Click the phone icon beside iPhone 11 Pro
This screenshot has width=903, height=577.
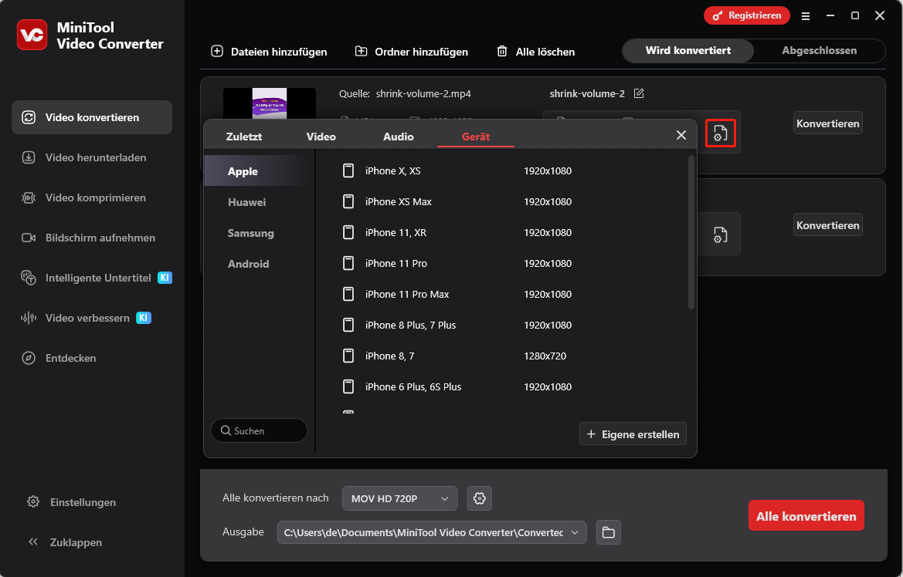pyautogui.click(x=348, y=263)
